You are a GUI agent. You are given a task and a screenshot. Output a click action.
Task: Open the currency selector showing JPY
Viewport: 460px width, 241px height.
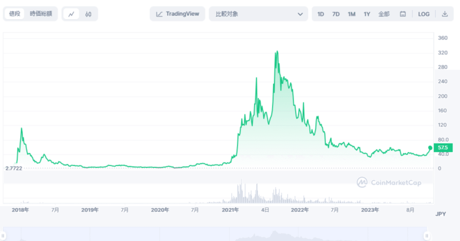pyautogui.click(x=441, y=214)
